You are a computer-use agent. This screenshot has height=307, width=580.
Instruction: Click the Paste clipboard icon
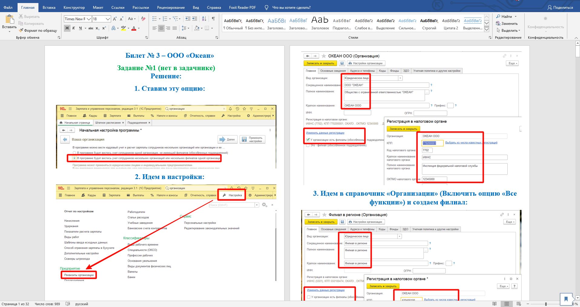click(x=9, y=19)
